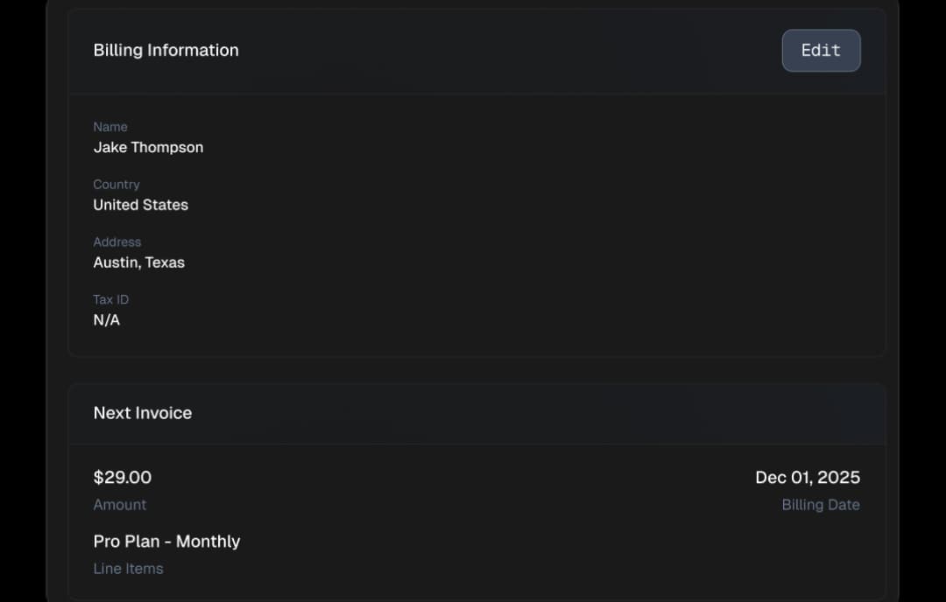Image resolution: width=946 pixels, height=602 pixels.
Task: Click the Pro Plan text
Action: tap(126, 542)
